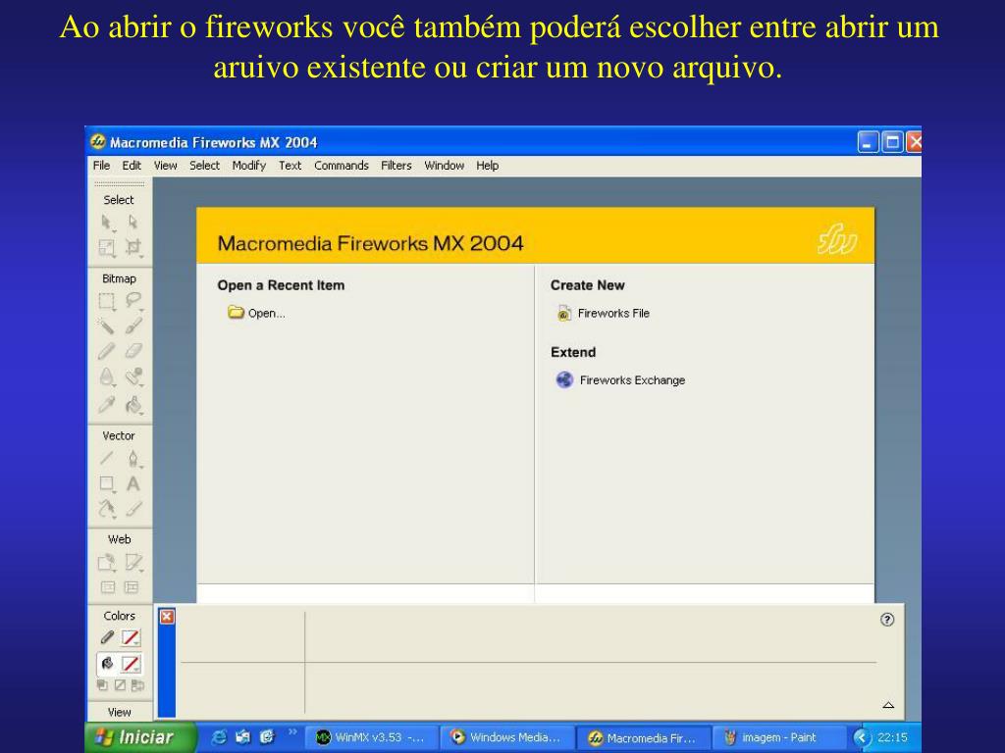Viewport: 1005px width, 753px height.
Task: Select the Brush tool
Action: coord(133,326)
